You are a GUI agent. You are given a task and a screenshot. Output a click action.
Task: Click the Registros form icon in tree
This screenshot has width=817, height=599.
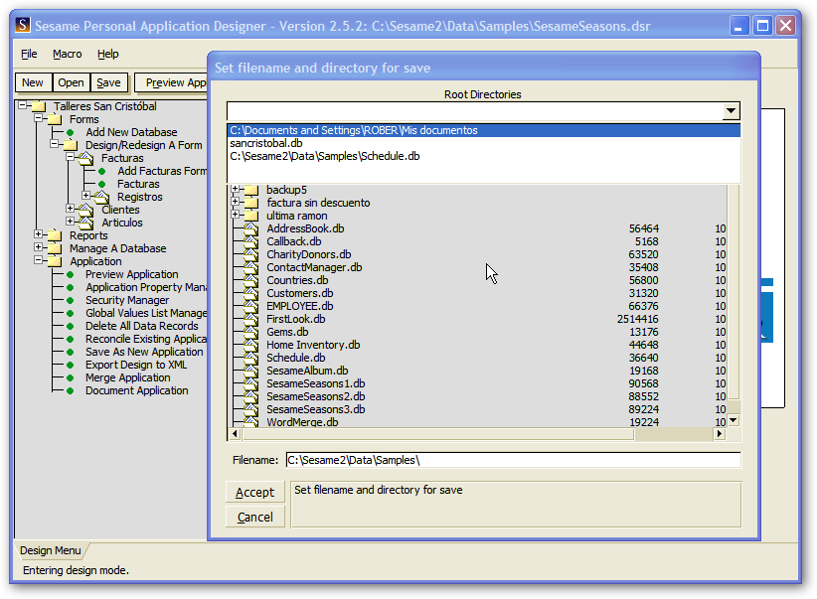click(x=101, y=197)
